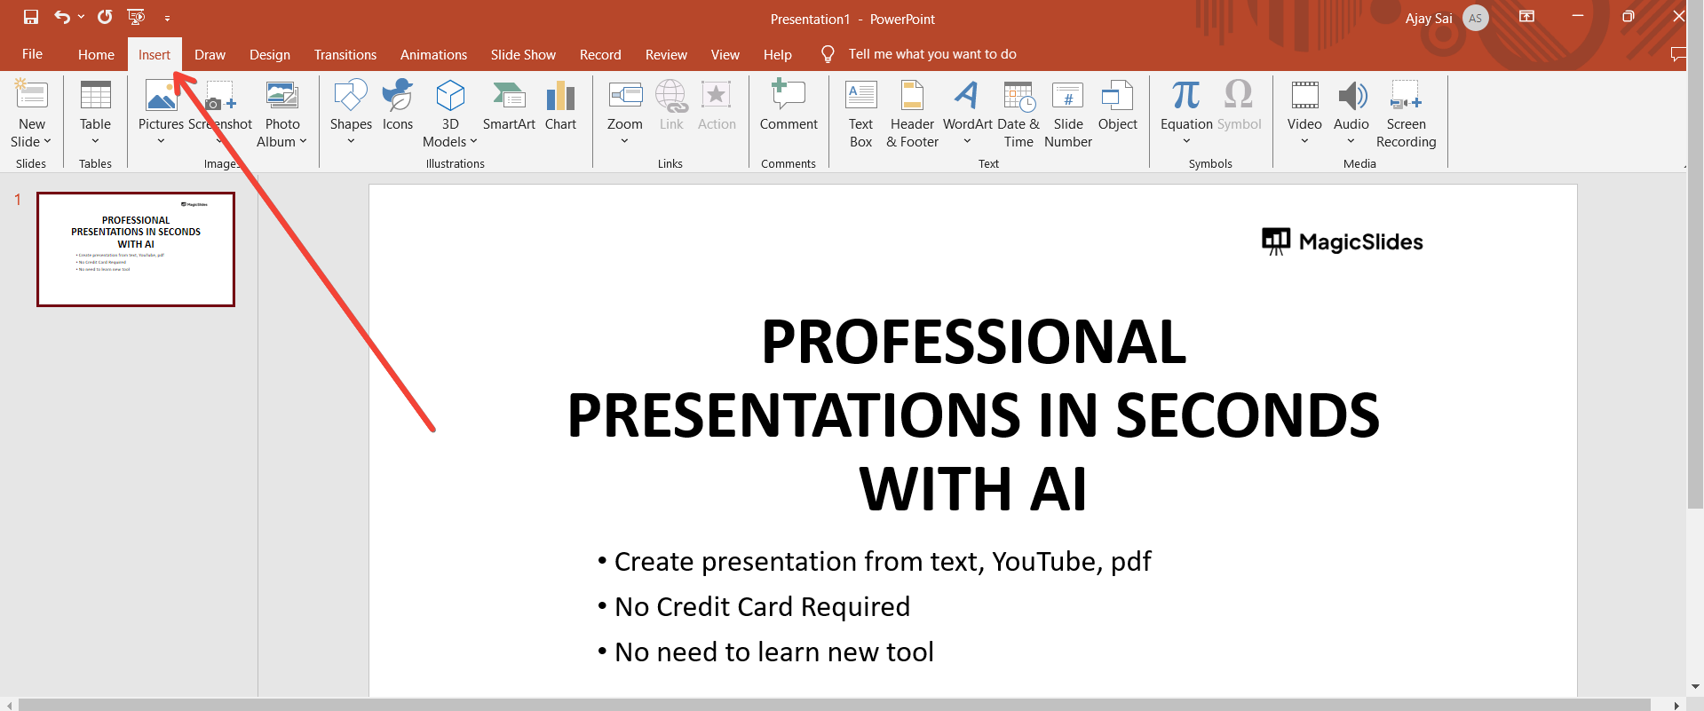Open the Animations tab
This screenshot has width=1704, height=711.
433,55
